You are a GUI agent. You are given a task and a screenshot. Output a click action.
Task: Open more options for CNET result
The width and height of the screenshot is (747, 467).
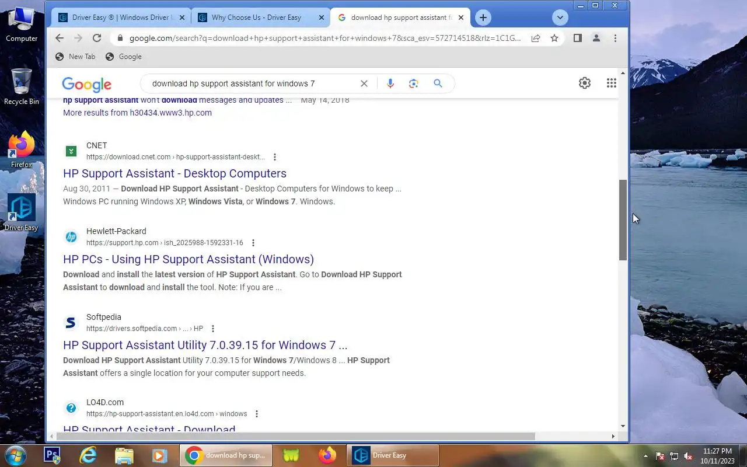275,157
